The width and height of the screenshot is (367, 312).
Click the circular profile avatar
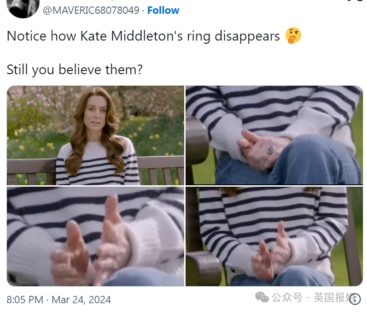(x=23, y=7)
